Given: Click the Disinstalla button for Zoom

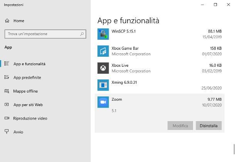Looking at the screenshot, I should click(209, 126).
